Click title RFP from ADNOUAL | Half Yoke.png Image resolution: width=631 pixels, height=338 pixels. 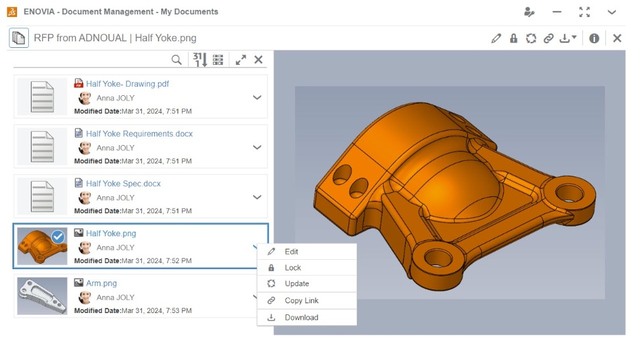point(115,38)
